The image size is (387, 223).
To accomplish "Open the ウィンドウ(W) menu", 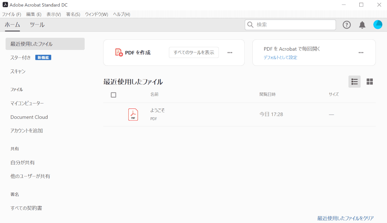I will pos(97,14).
